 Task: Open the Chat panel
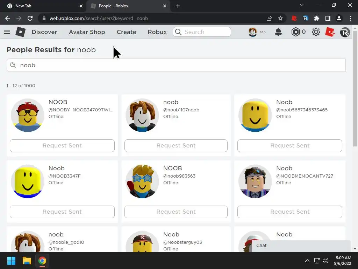point(301,246)
